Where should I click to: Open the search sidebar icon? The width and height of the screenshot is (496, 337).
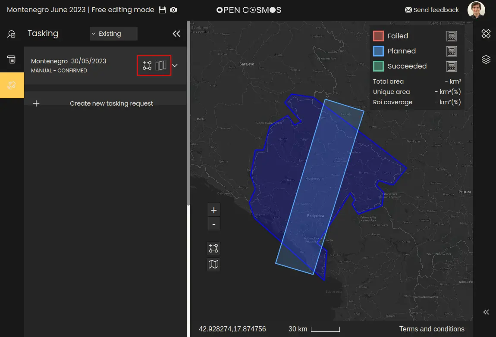click(12, 34)
